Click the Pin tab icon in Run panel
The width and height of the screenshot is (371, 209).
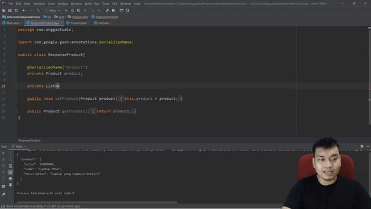(3, 194)
